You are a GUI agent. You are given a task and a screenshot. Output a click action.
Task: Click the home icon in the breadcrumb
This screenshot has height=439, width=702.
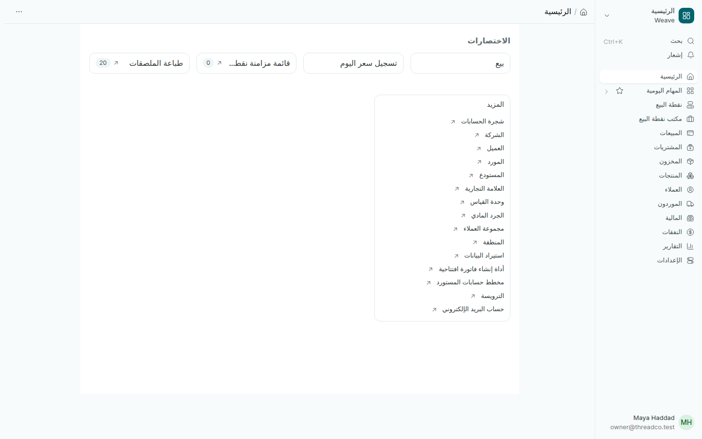click(584, 12)
